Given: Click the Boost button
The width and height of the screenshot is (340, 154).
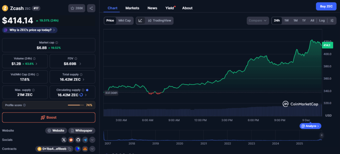Looking at the screenshot, I should (48, 117).
